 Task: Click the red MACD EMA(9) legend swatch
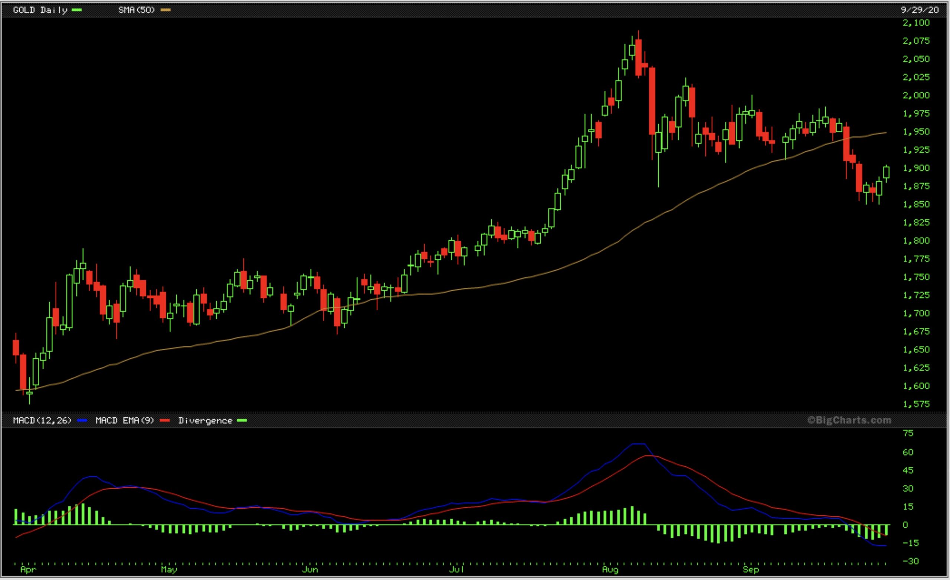tap(165, 421)
